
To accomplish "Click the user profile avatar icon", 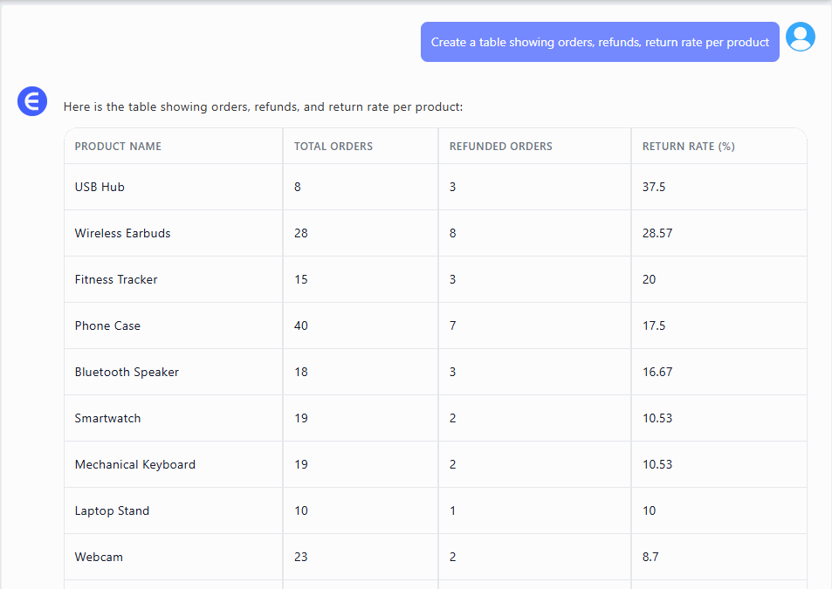I will point(800,37).
